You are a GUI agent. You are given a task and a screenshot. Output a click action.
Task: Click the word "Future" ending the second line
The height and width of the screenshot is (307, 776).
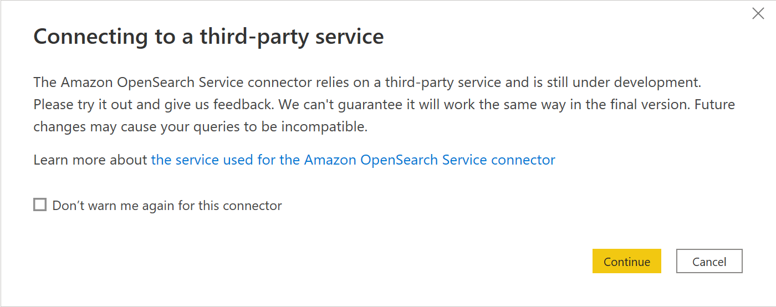coord(714,105)
